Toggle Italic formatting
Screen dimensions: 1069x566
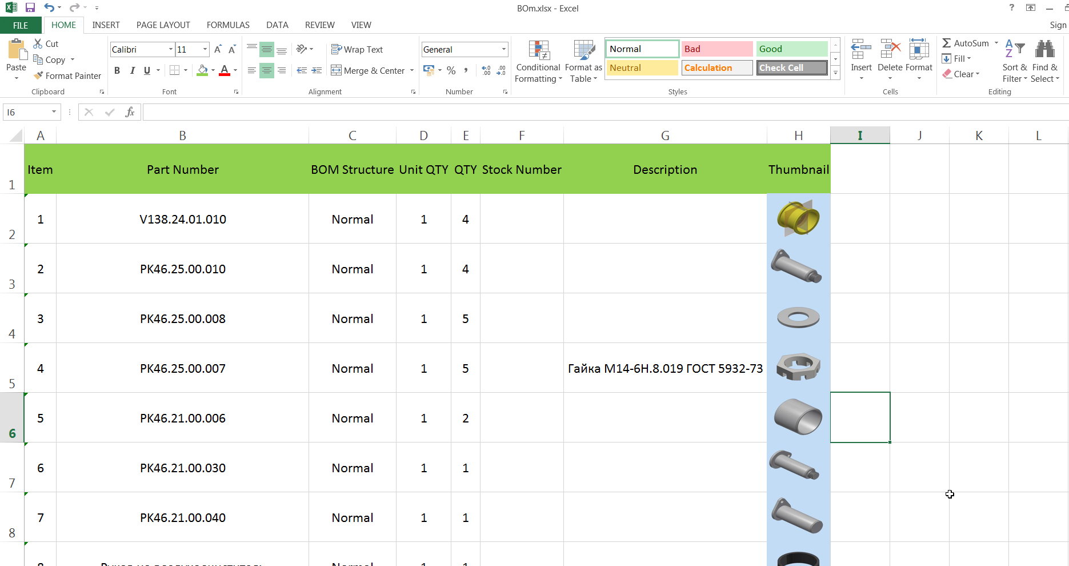[x=132, y=70]
